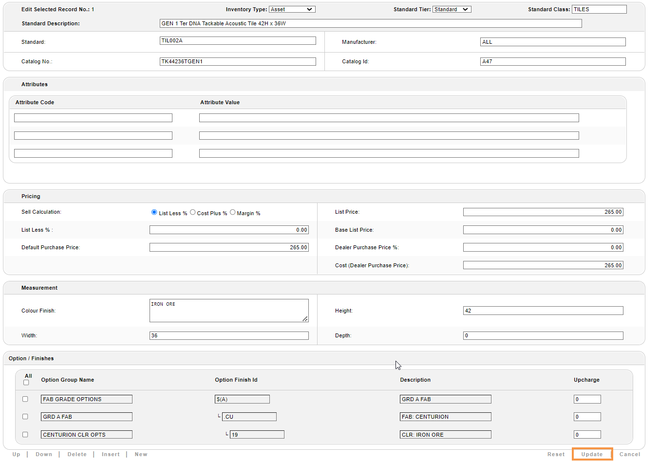Screen dimensions: 659x461
Task: Click the Update button
Action: 592,454
